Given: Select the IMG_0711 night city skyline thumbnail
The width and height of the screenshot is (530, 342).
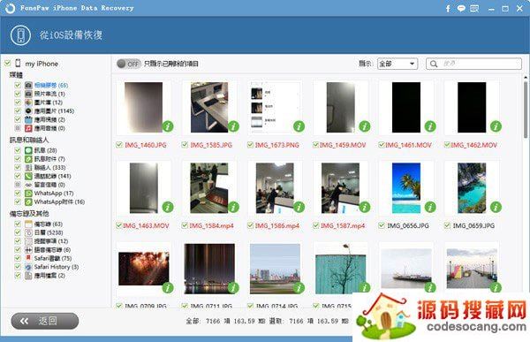Looking at the screenshot, I should pyautogui.click(x=209, y=269).
